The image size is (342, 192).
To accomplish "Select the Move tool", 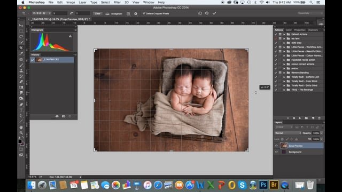I will point(21,26).
